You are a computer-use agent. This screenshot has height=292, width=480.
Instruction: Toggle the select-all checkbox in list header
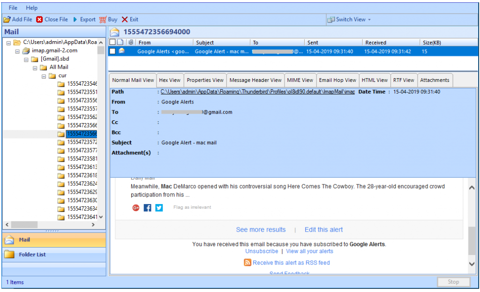(112, 42)
